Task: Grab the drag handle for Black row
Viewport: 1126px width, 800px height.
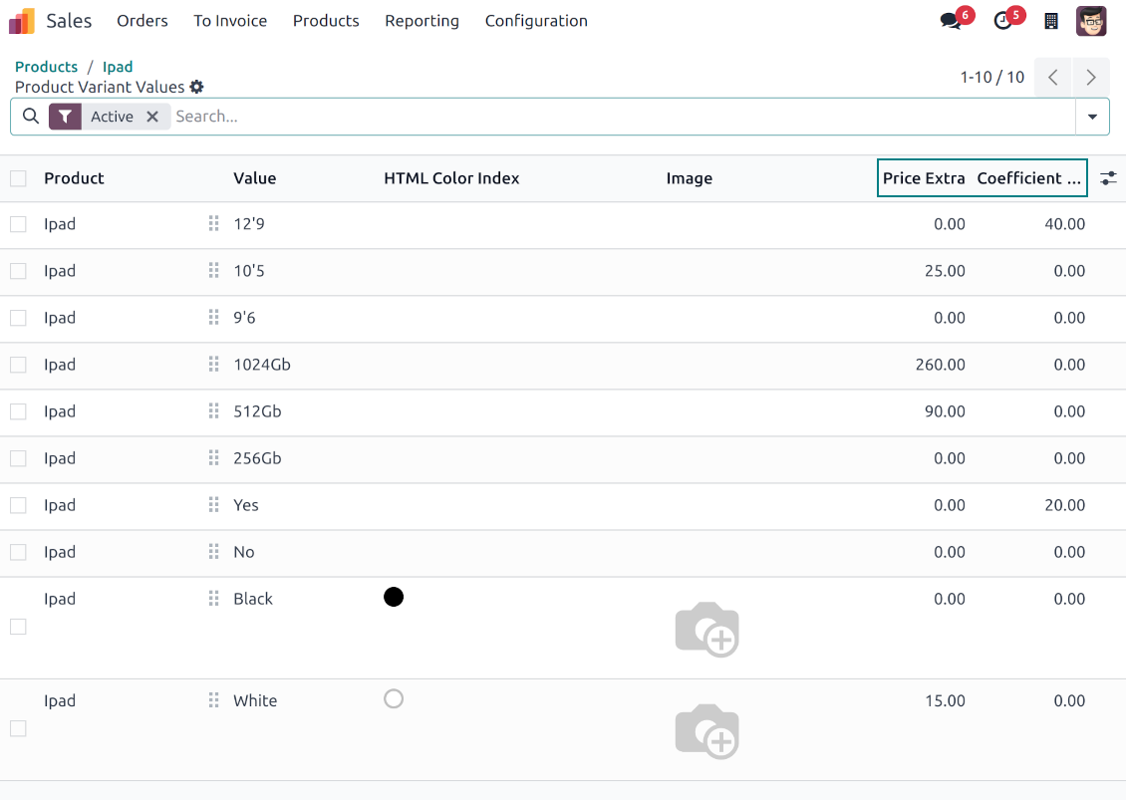Action: coord(213,598)
